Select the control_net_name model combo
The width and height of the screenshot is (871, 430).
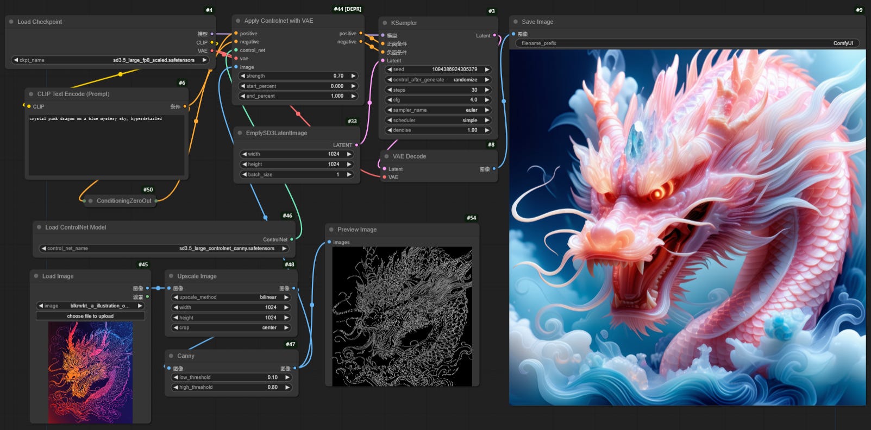coord(164,248)
